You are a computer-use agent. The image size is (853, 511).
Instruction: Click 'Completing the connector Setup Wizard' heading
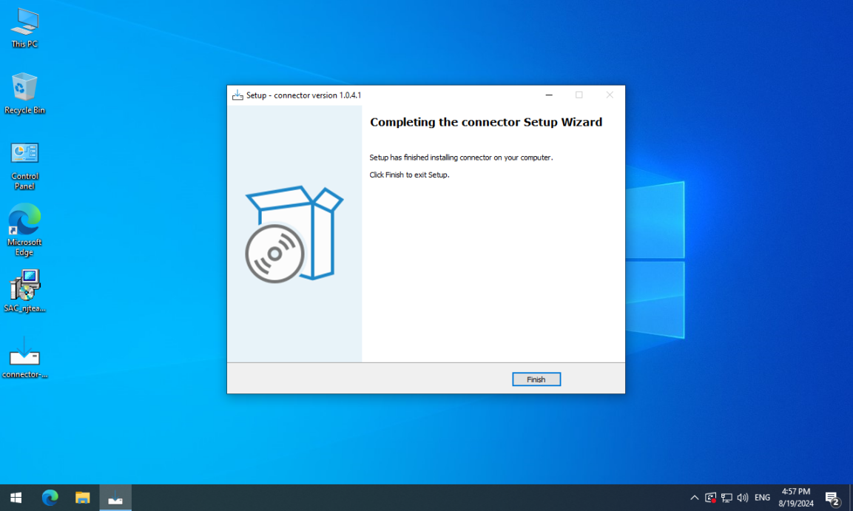point(486,122)
